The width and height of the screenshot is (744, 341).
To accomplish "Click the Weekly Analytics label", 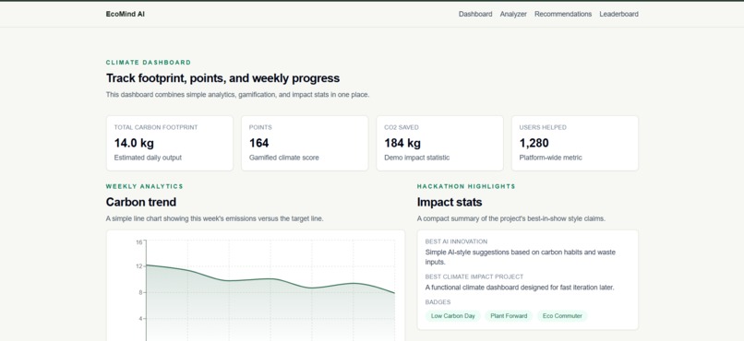I will pos(144,186).
